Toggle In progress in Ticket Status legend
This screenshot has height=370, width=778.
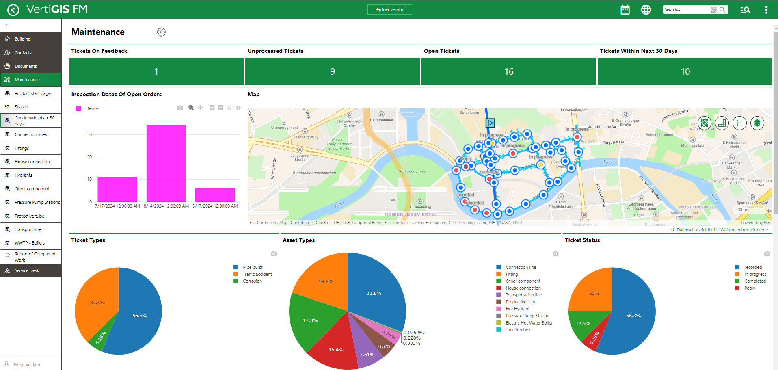pyautogui.click(x=750, y=274)
